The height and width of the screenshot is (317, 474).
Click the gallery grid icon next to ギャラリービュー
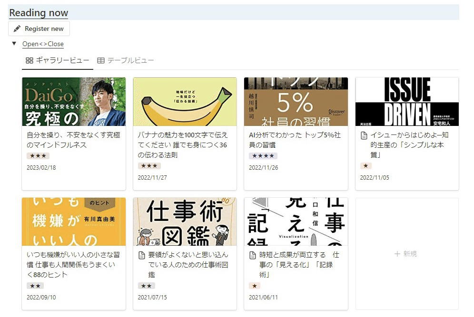30,61
